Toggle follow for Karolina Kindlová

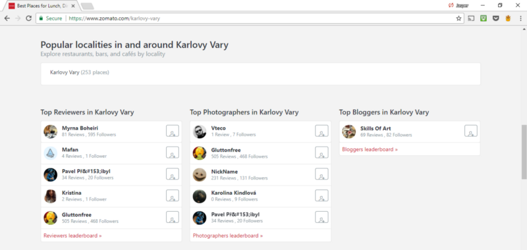pos(321,195)
